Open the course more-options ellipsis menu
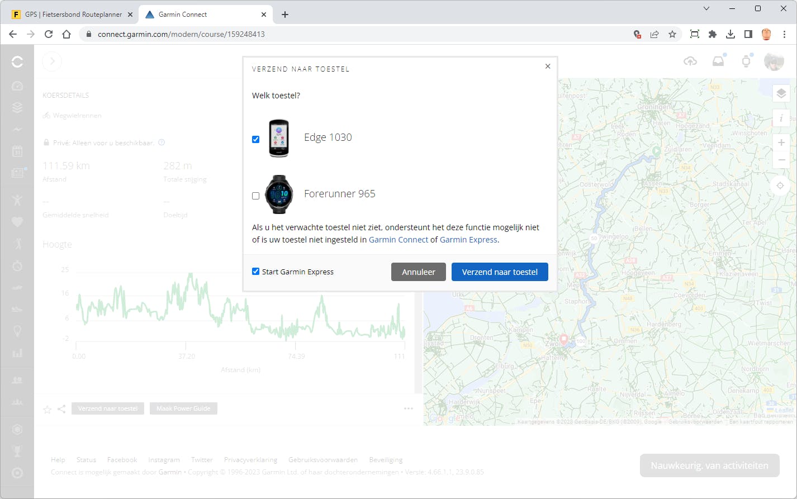 point(409,408)
